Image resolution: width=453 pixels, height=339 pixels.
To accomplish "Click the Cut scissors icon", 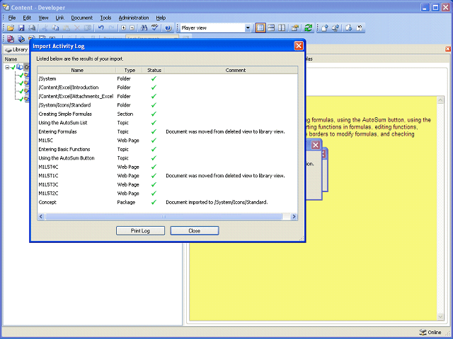I will (45, 28).
